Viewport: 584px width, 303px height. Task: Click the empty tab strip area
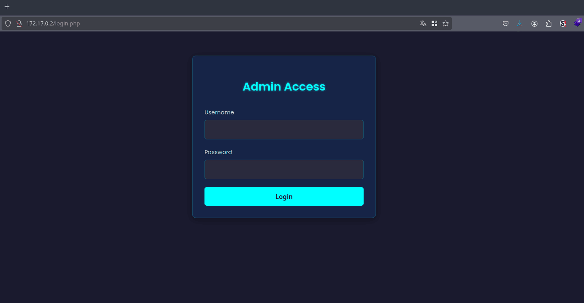point(278,7)
